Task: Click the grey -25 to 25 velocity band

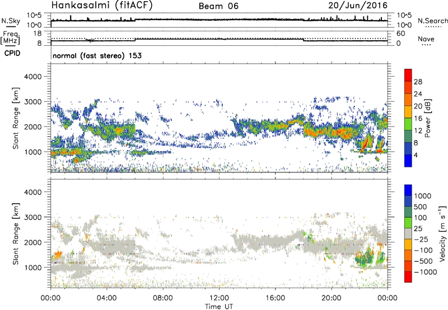Action: pos(408,233)
